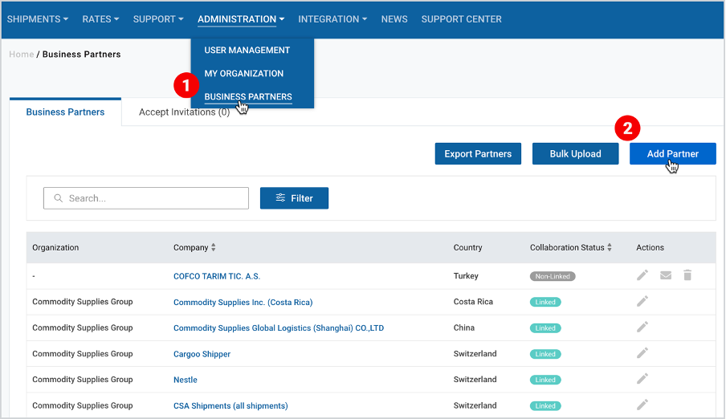
Task: Open the Support Center page
Action: 461,19
